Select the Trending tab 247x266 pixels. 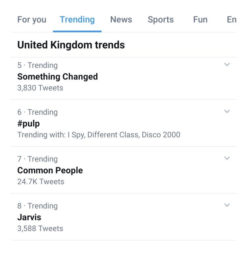[77, 19]
